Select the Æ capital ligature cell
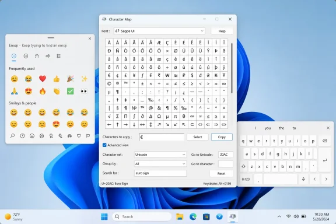 [x=159, y=43]
